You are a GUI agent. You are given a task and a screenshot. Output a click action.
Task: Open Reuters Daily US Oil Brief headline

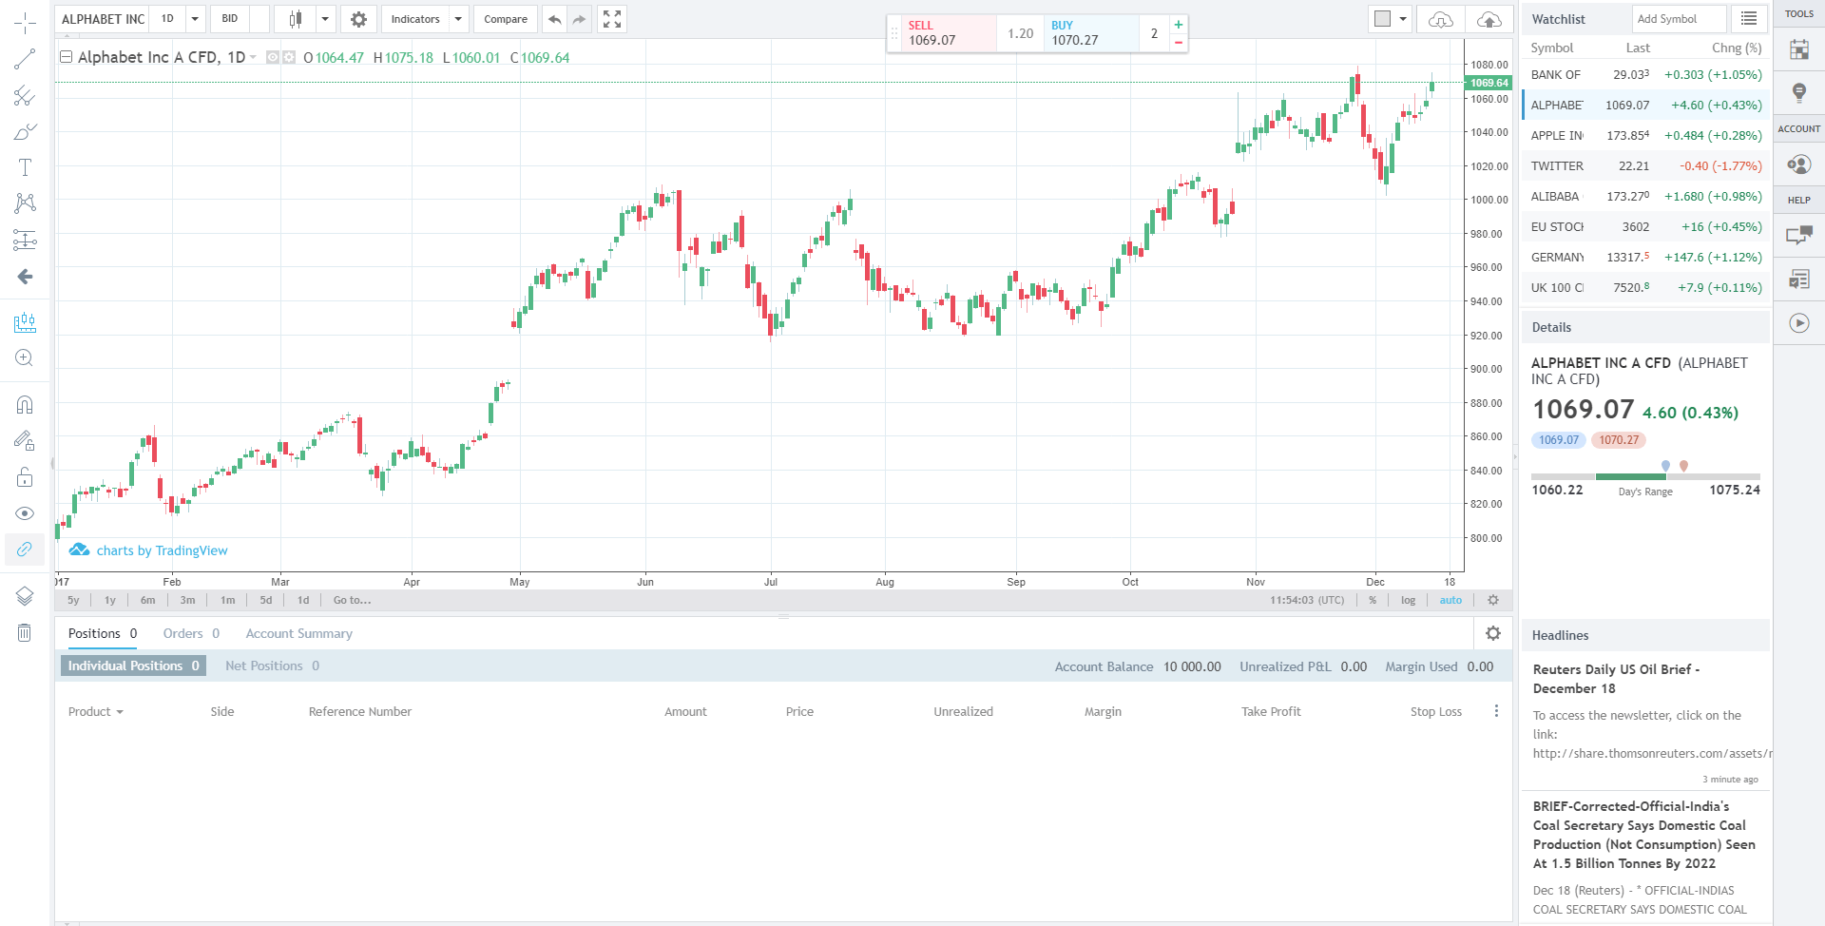pos(1616,679)
